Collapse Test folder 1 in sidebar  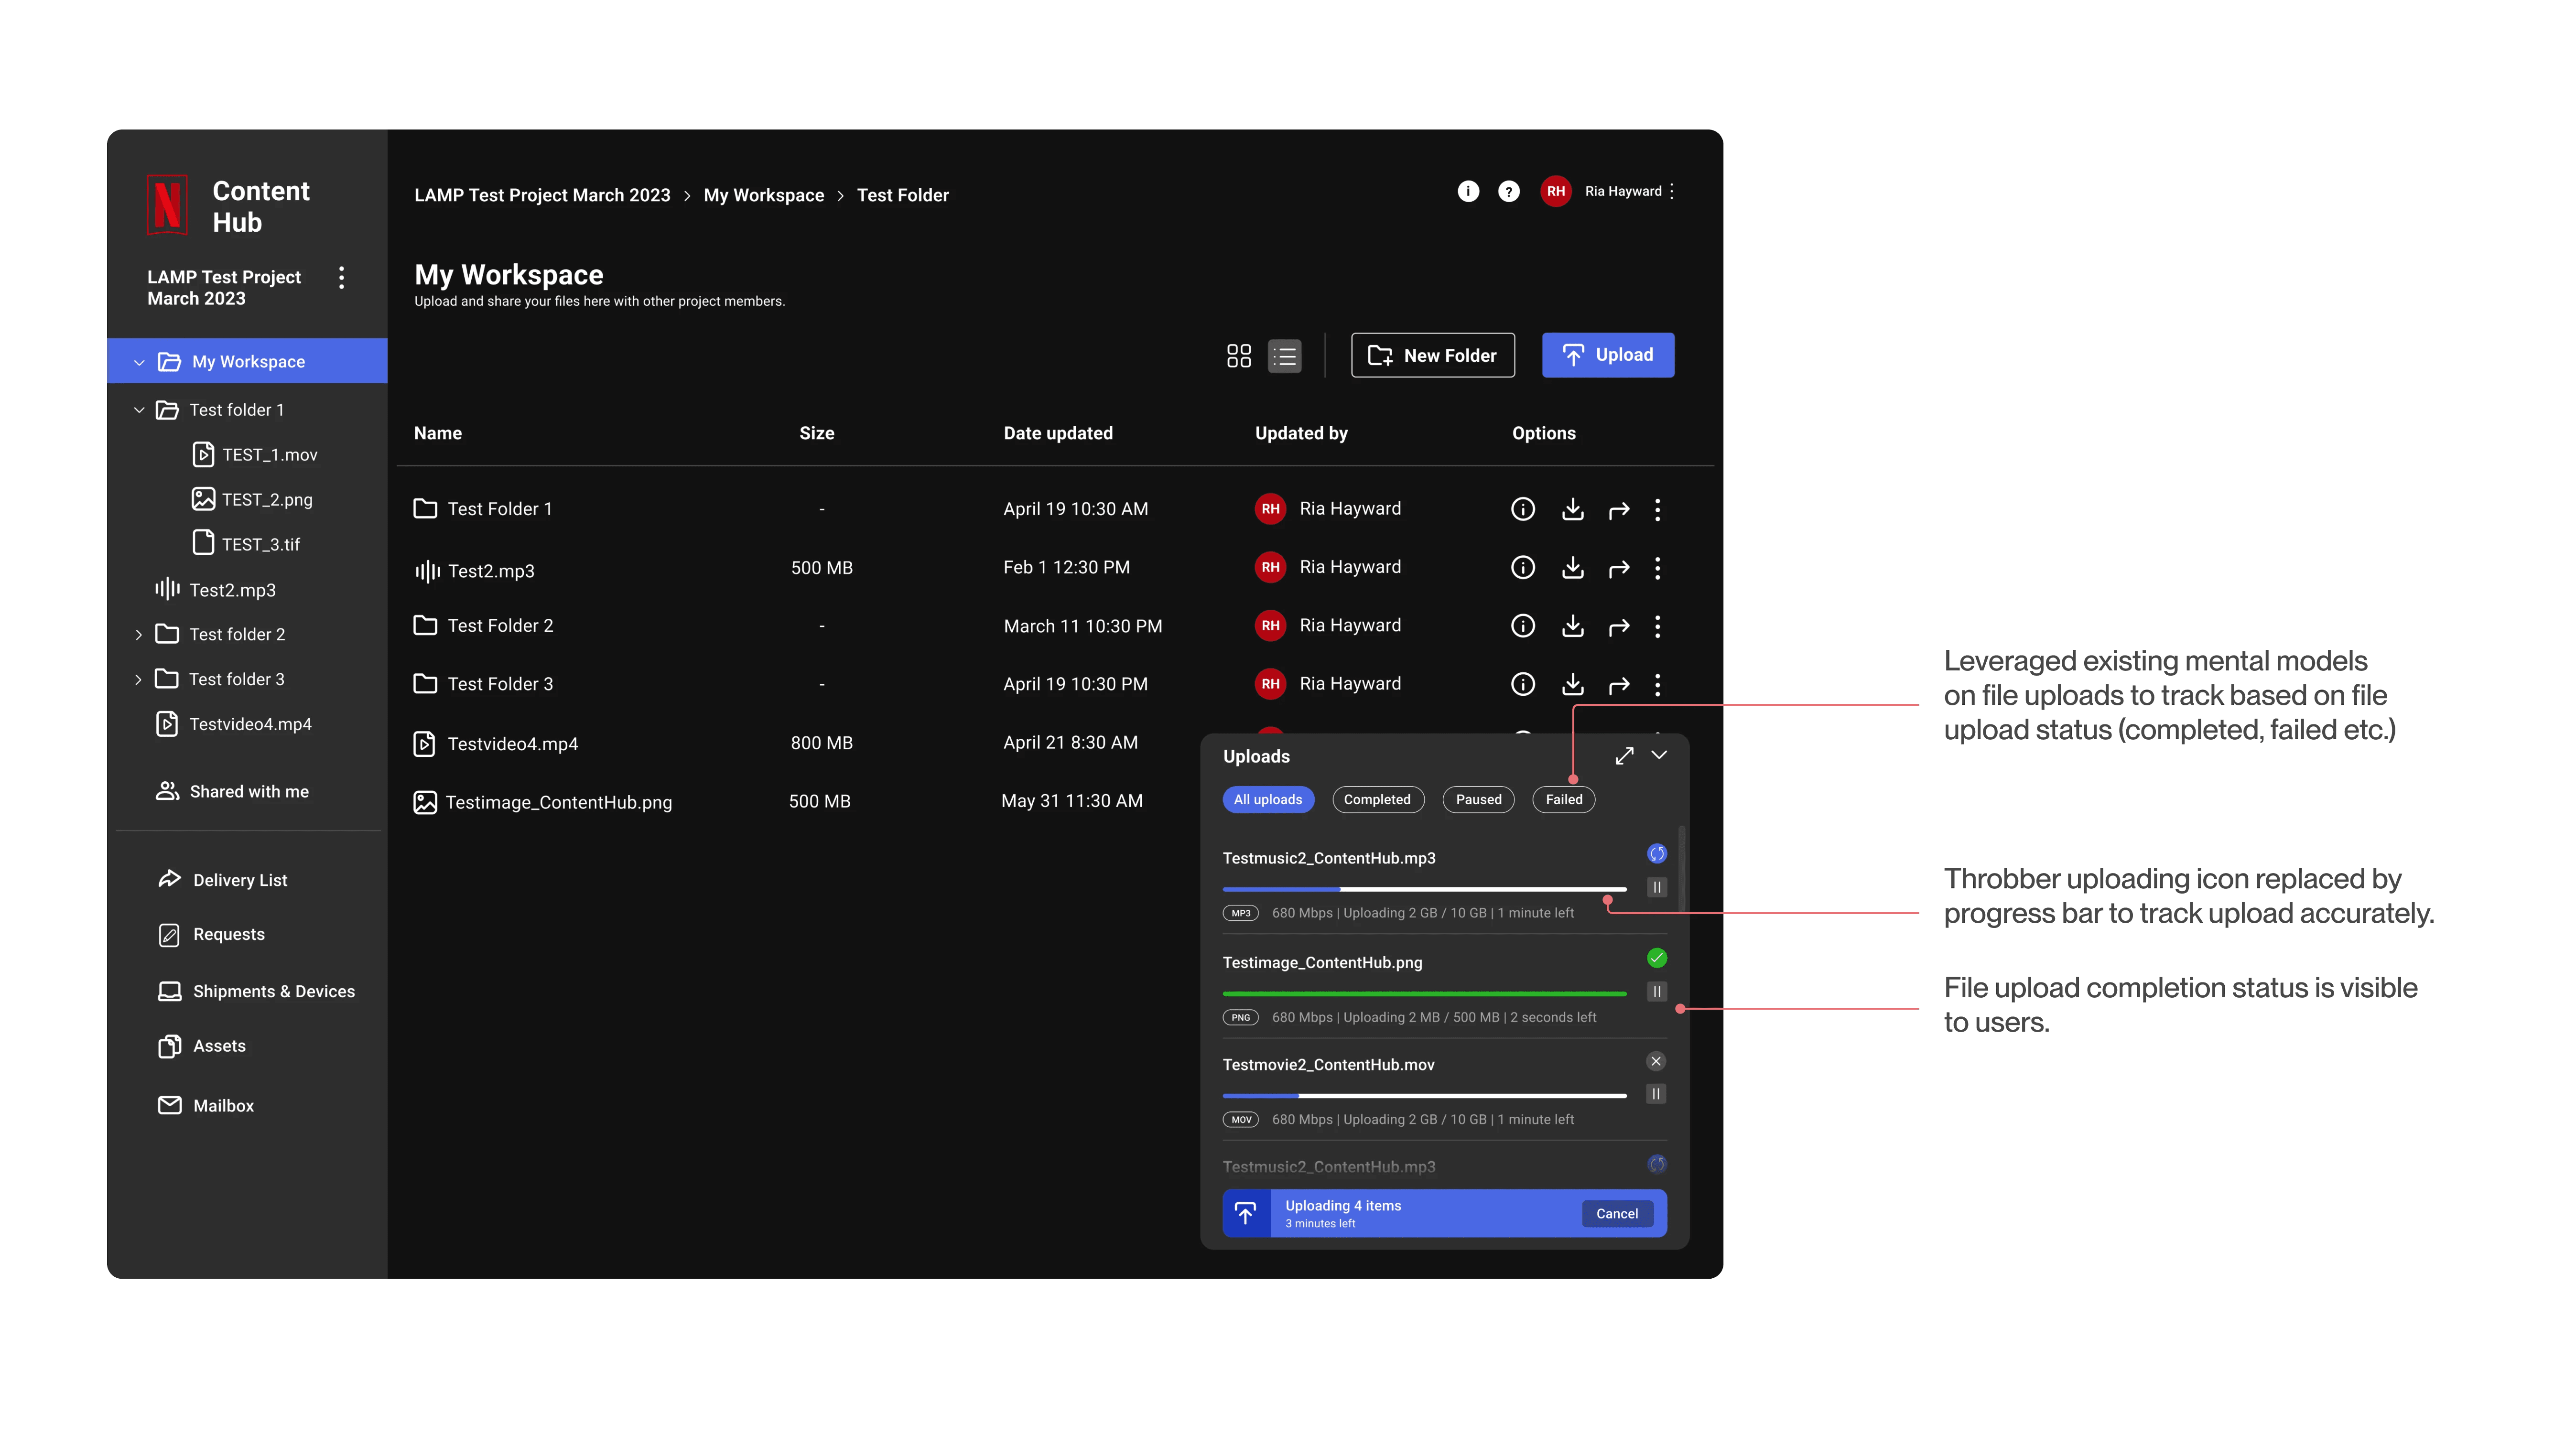point(139,410)
